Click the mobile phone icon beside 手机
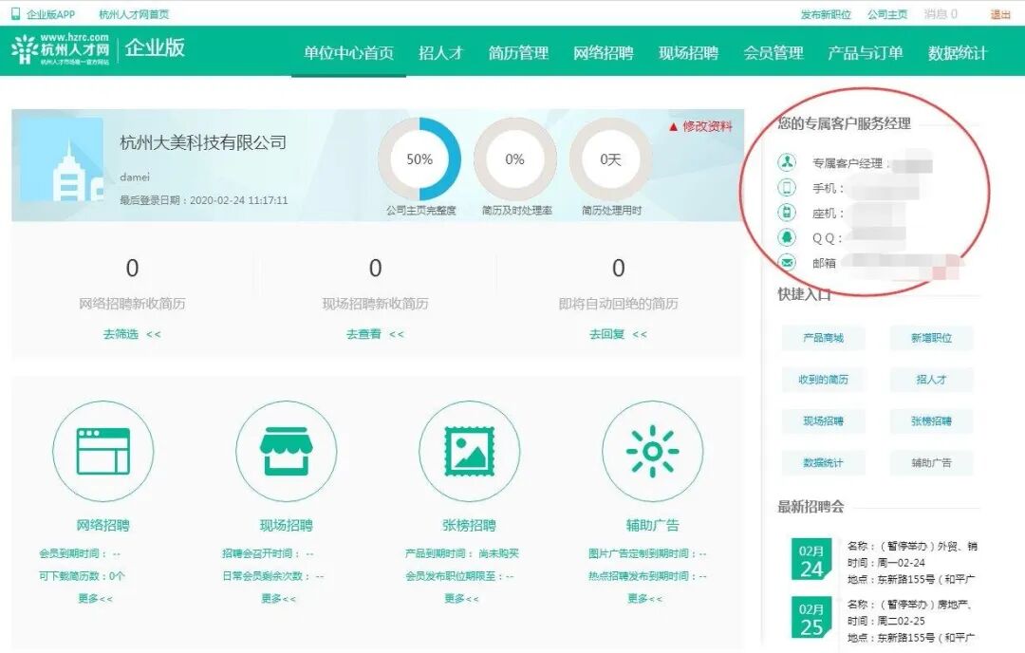The height and width of the screenshot is (653, 1025). point(787,188)
